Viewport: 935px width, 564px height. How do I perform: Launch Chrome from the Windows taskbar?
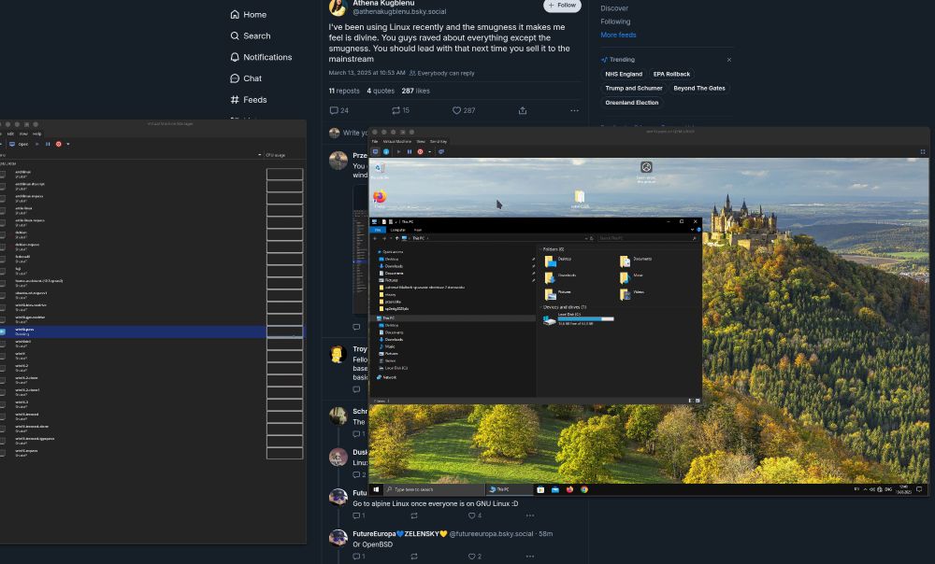pyautogui.click(x=584, y=489)
